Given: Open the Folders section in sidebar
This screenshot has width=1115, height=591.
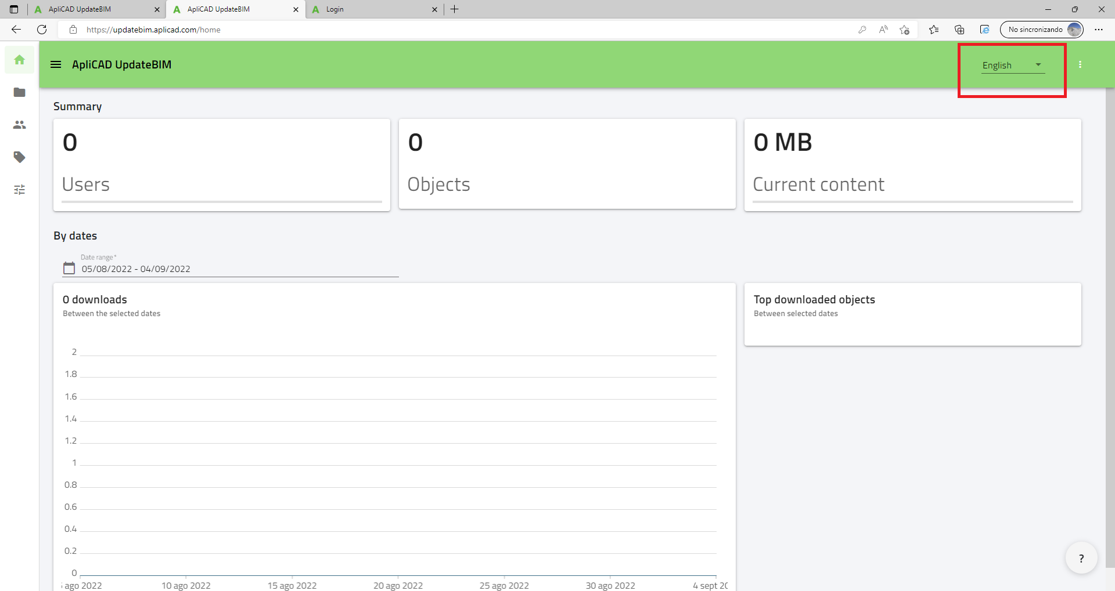Looking at the screenshot, I should 19,92.
